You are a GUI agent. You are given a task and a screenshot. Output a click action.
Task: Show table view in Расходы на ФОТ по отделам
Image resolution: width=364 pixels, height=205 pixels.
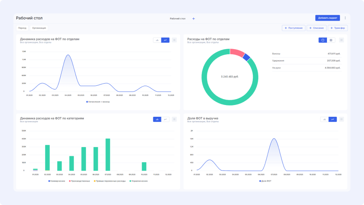tap(331, 40)
